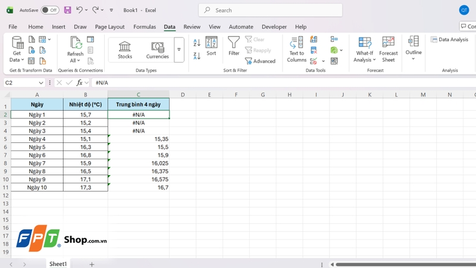Viewport: 476px width, 268px height.
Task: Click the Sheet1 worksheet tab
Action: point(58,263)
